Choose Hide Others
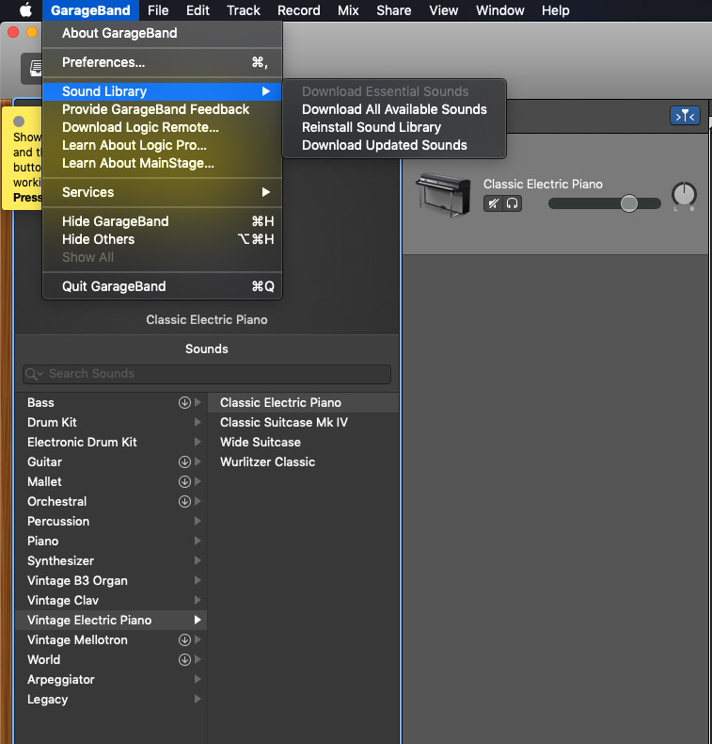Screen dimensions: 712x744 point(162,239)
